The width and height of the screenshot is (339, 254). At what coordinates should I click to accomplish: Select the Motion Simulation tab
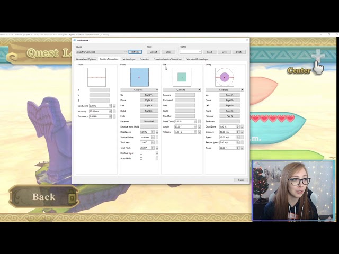(x=109, y=59)
